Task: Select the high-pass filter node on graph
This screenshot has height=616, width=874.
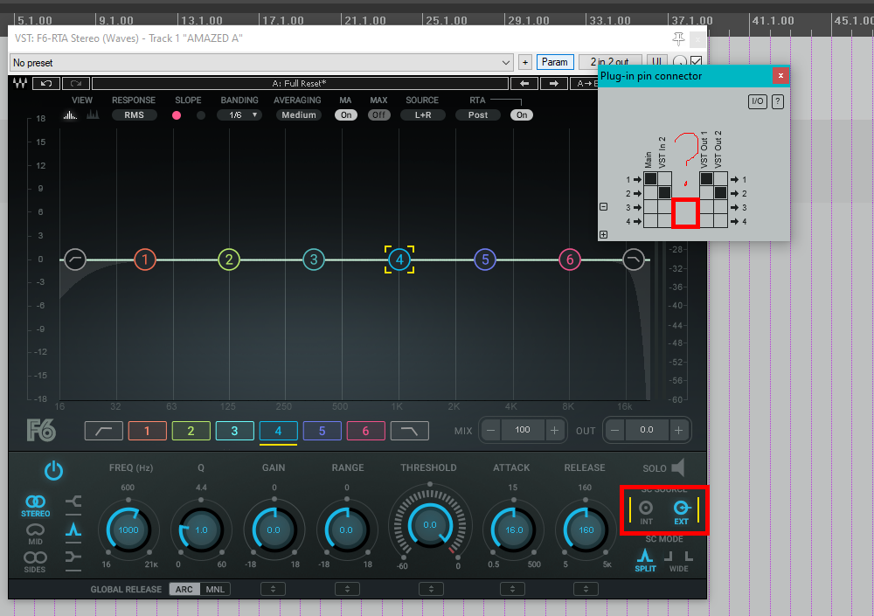Action: [x=75, y=260]
